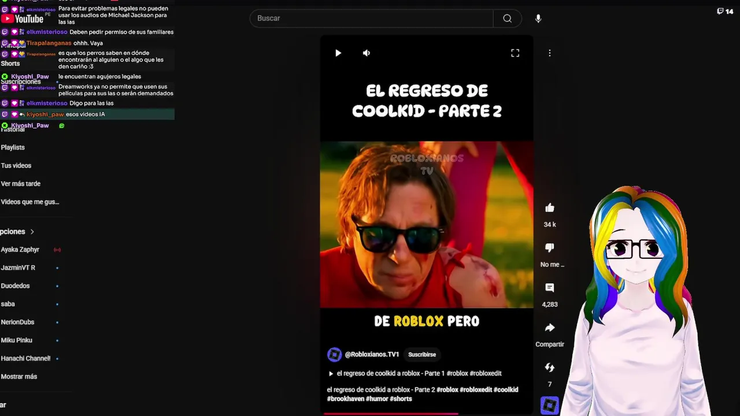
Task: Open Shorts in the sidebar
Action: pyautogui.click(x=10, y=64)
